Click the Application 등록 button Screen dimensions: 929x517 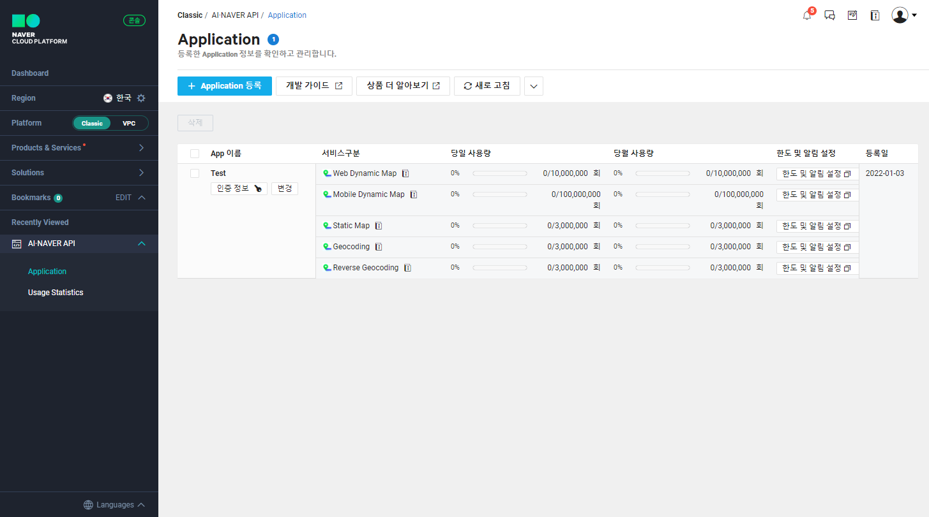click(225, 86)
